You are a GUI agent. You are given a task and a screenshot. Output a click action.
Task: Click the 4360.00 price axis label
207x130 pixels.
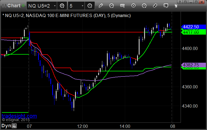click(190, 87)
